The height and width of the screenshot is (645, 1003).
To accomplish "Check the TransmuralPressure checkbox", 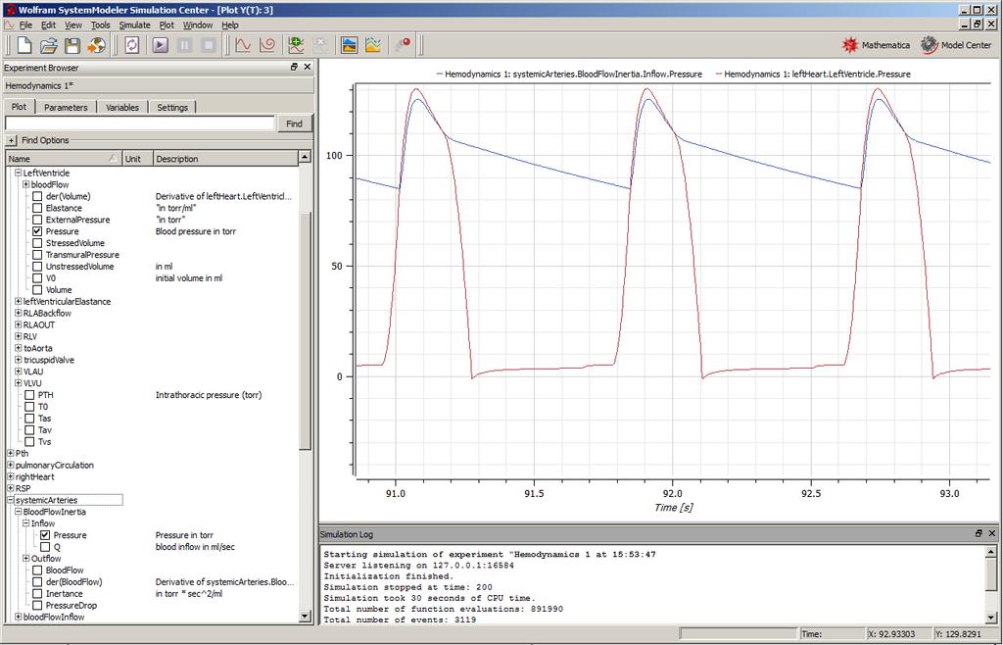I will [37, 255].
